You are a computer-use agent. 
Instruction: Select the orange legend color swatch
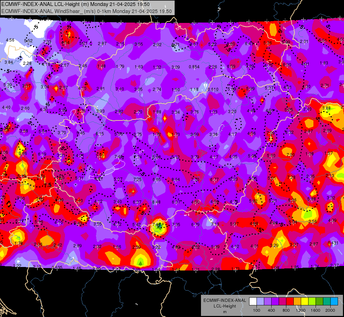[x=297, y=302]
